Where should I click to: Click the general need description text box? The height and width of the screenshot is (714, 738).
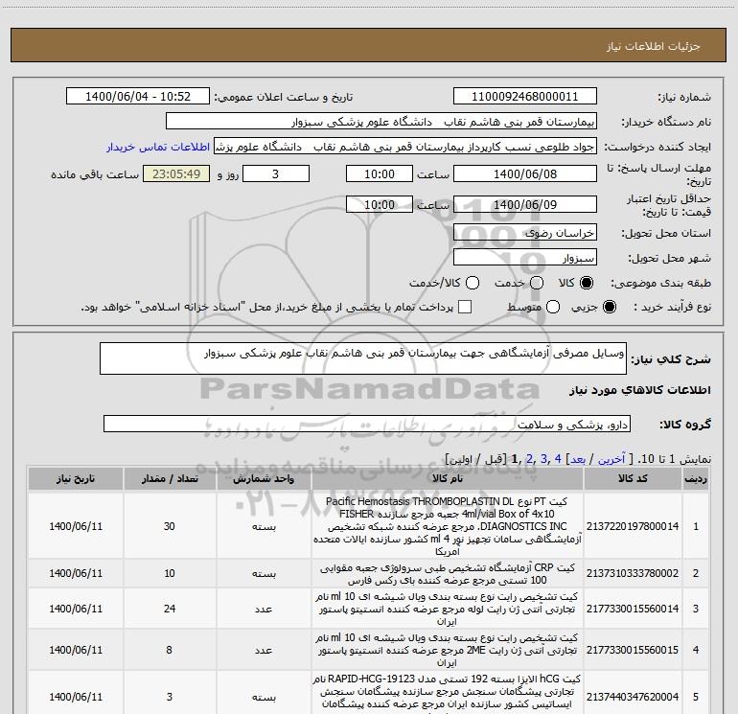coord(363,358)
